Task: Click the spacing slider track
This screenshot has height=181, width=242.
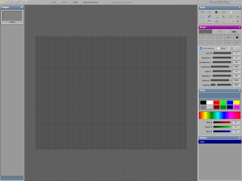Action: tap(221, 85)
